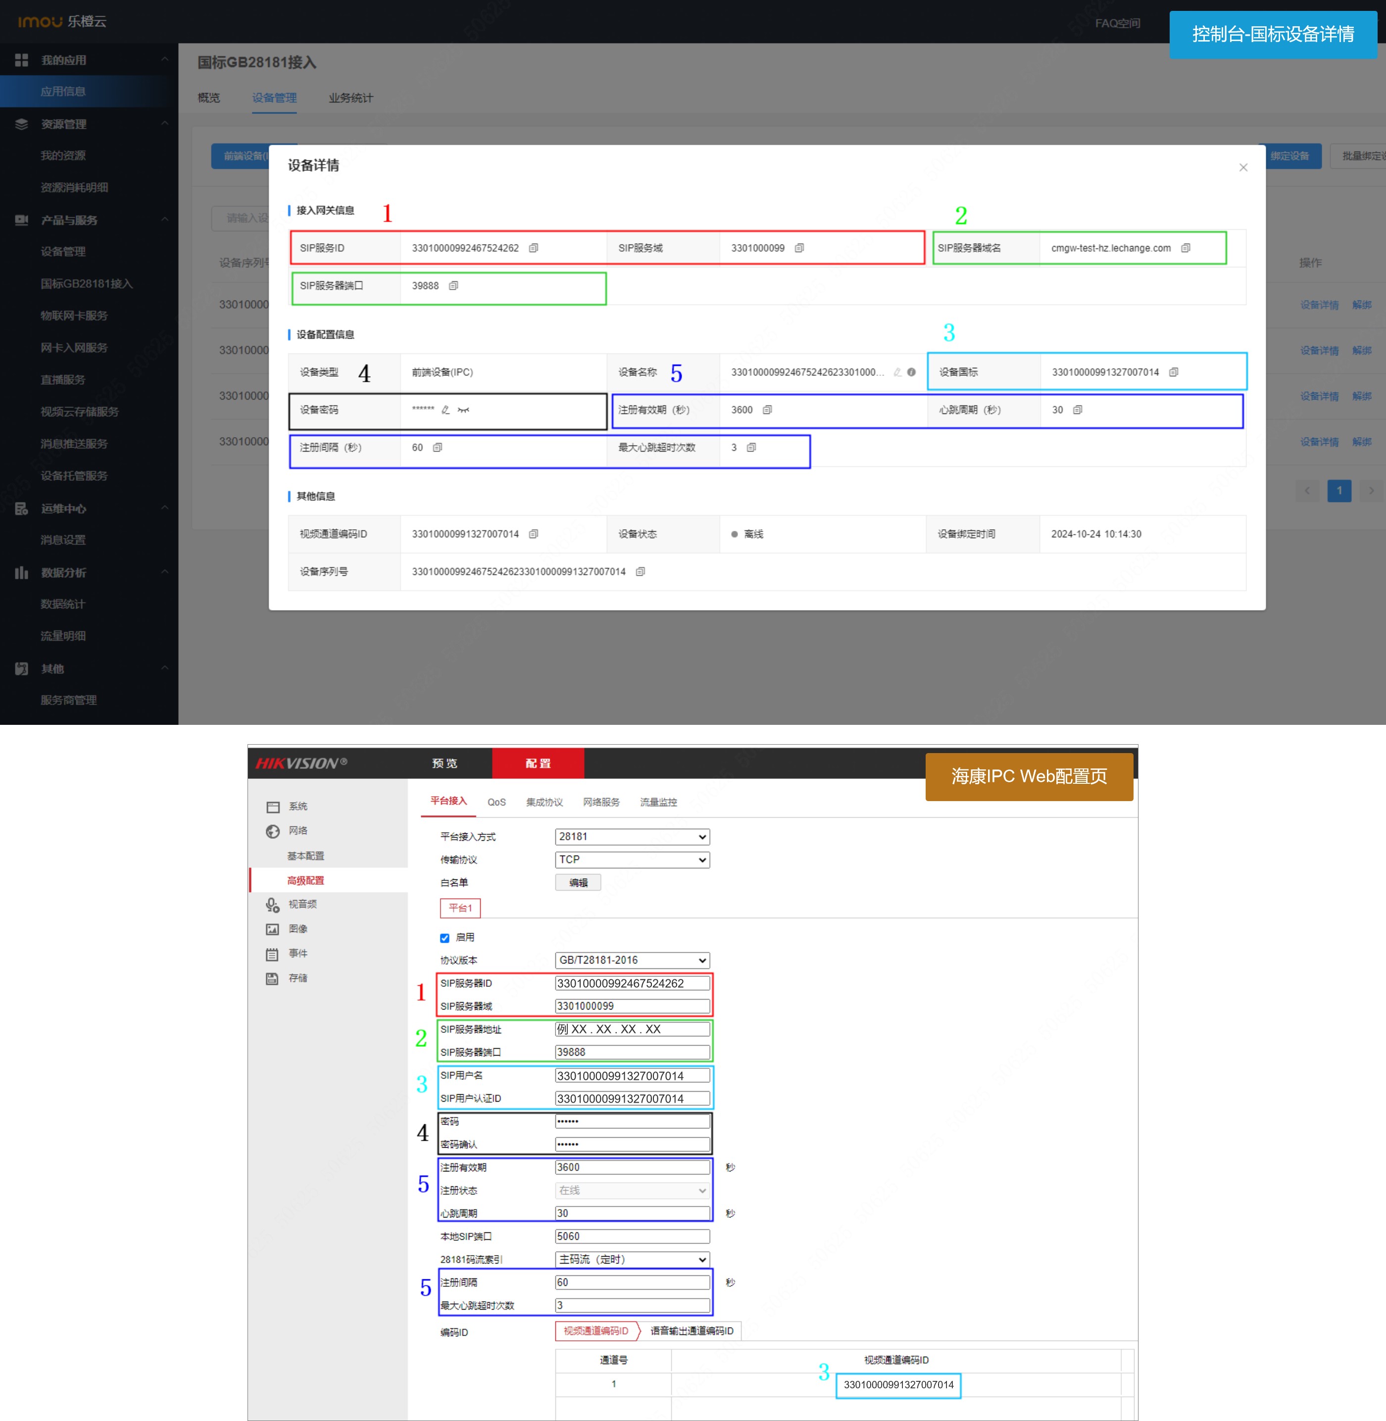Copy the SIP服务域 value 3301000099
The height and width of the screenshot is (1421, 1386).
[799, 248]
